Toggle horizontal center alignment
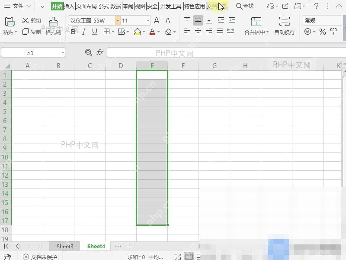 click(198, 32)
